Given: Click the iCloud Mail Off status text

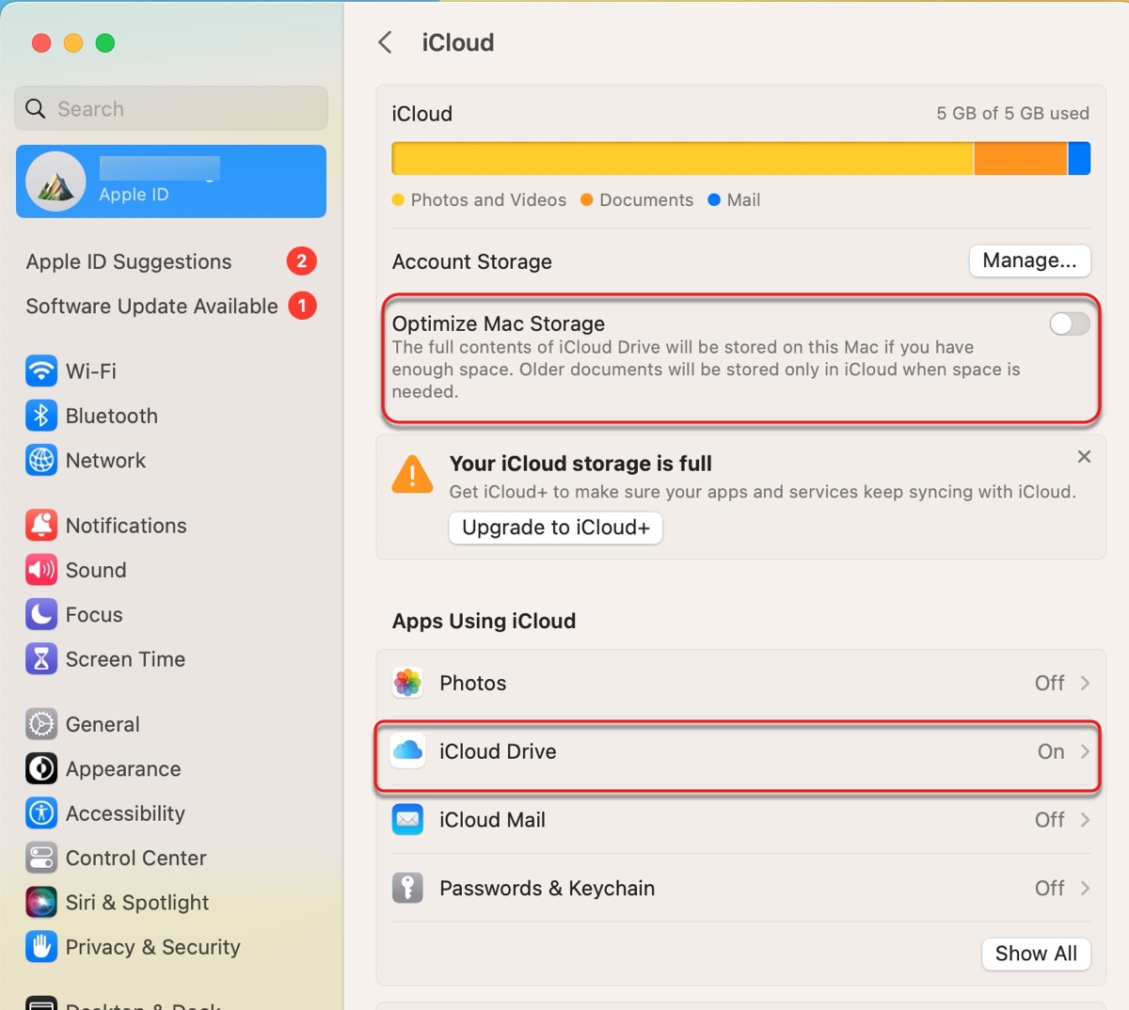Looking at the screenshot, I should 1049,820.
